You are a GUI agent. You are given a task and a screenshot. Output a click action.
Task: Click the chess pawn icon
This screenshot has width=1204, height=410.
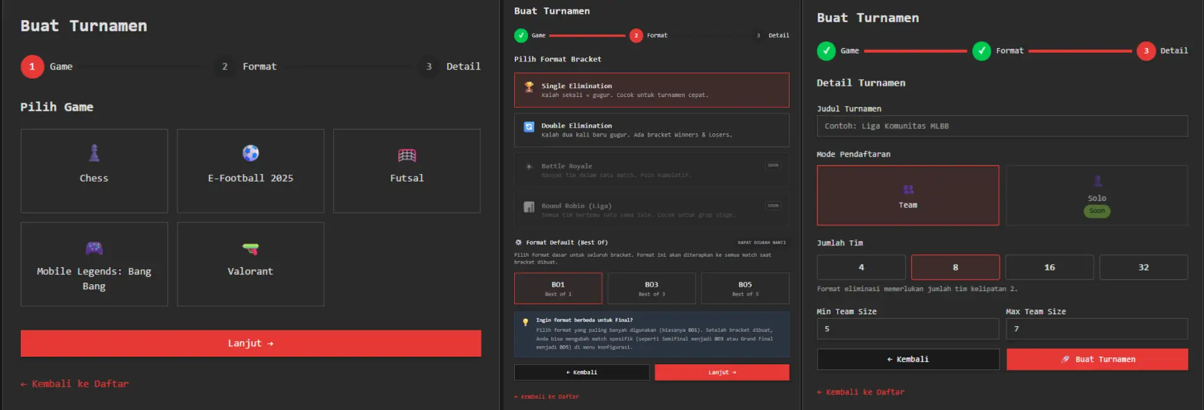[x=94, y=153]
